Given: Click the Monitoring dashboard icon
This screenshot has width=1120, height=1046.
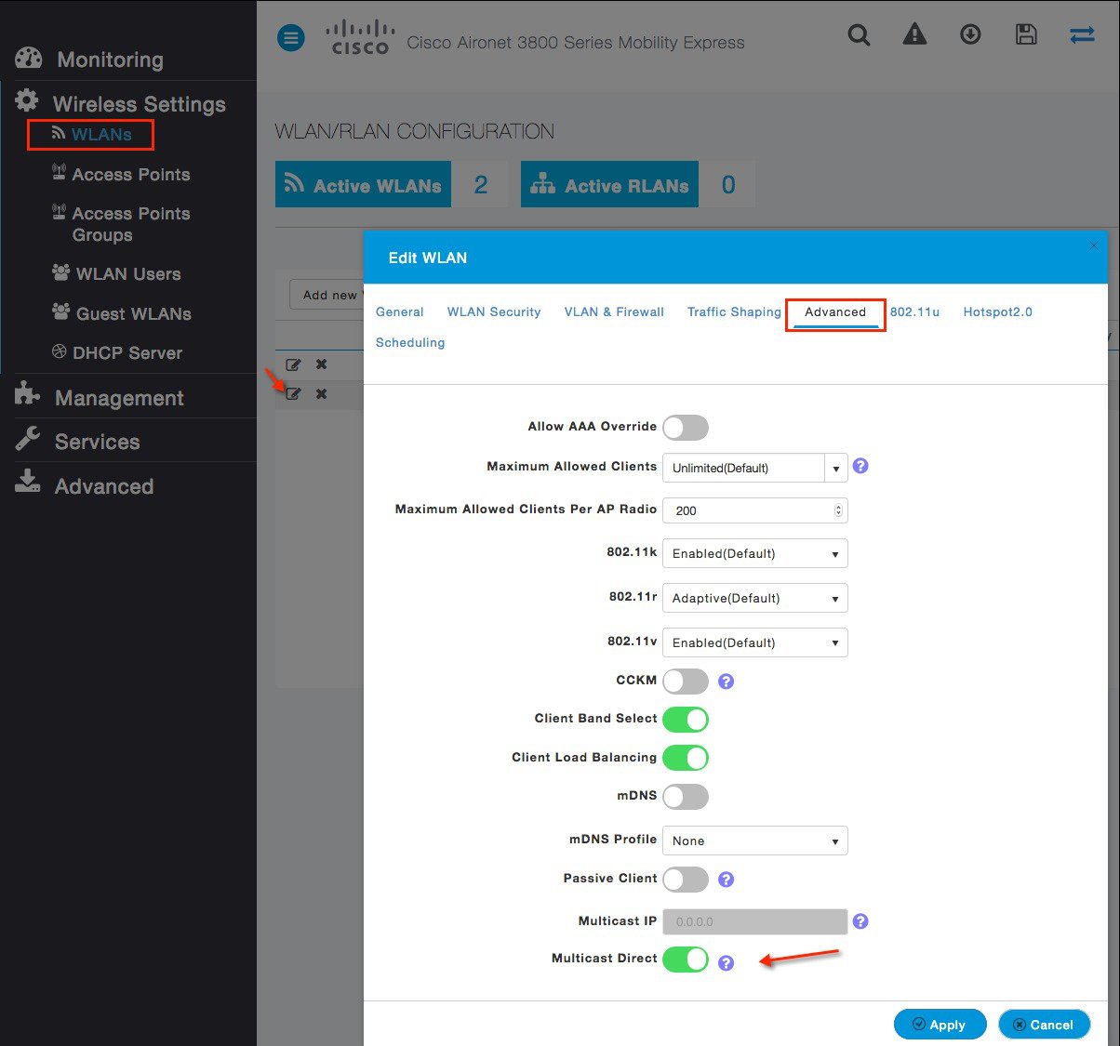Looking at the screenshot, I should tap(29, 59).
